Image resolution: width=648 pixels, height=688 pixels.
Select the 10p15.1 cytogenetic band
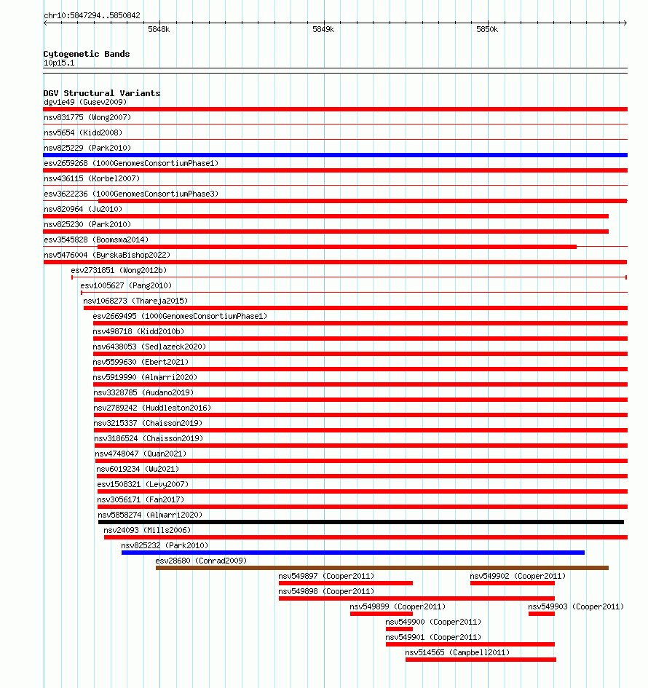tap(59, 63)
